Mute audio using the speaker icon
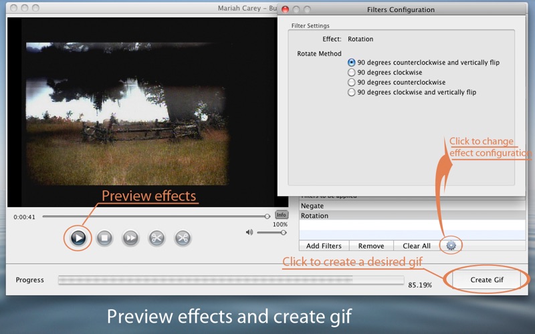Image resolution: width=535 pixels, height=334 pixels. (x=249, y=232)
